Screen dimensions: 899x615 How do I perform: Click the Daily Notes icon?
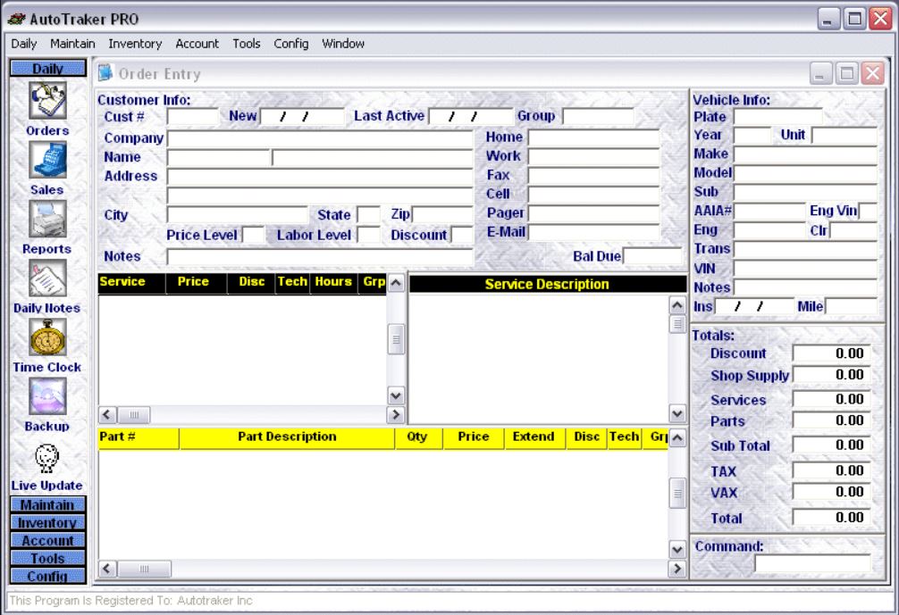coord(46,279)
